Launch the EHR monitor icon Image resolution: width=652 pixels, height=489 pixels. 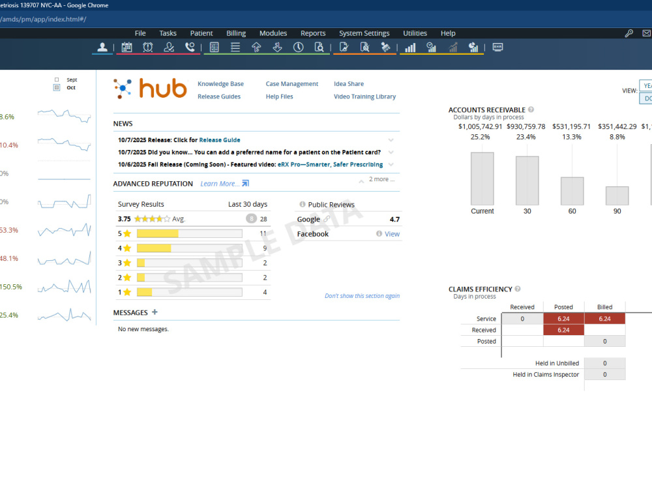tap(497, 47)
